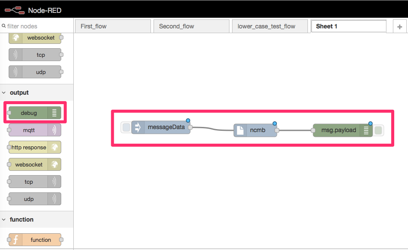The image size is (408, 250).
Task: Select the websocket input node in the palette
Action: (x=35, y=38)
